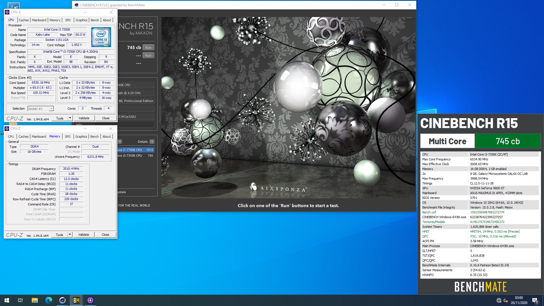
Task: Click CPU-Z title icon in lower window
Action: (x=7, y=129)
